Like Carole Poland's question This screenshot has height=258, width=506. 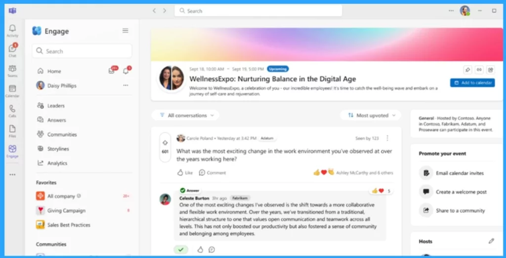click(185, 173)
